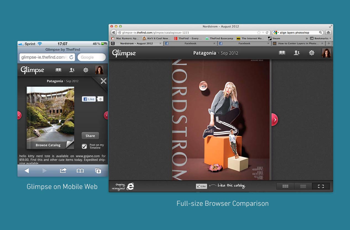Go to next catalog page with red arrow in desktop view
The image size is (350, 230).
[x=275, y=120]
